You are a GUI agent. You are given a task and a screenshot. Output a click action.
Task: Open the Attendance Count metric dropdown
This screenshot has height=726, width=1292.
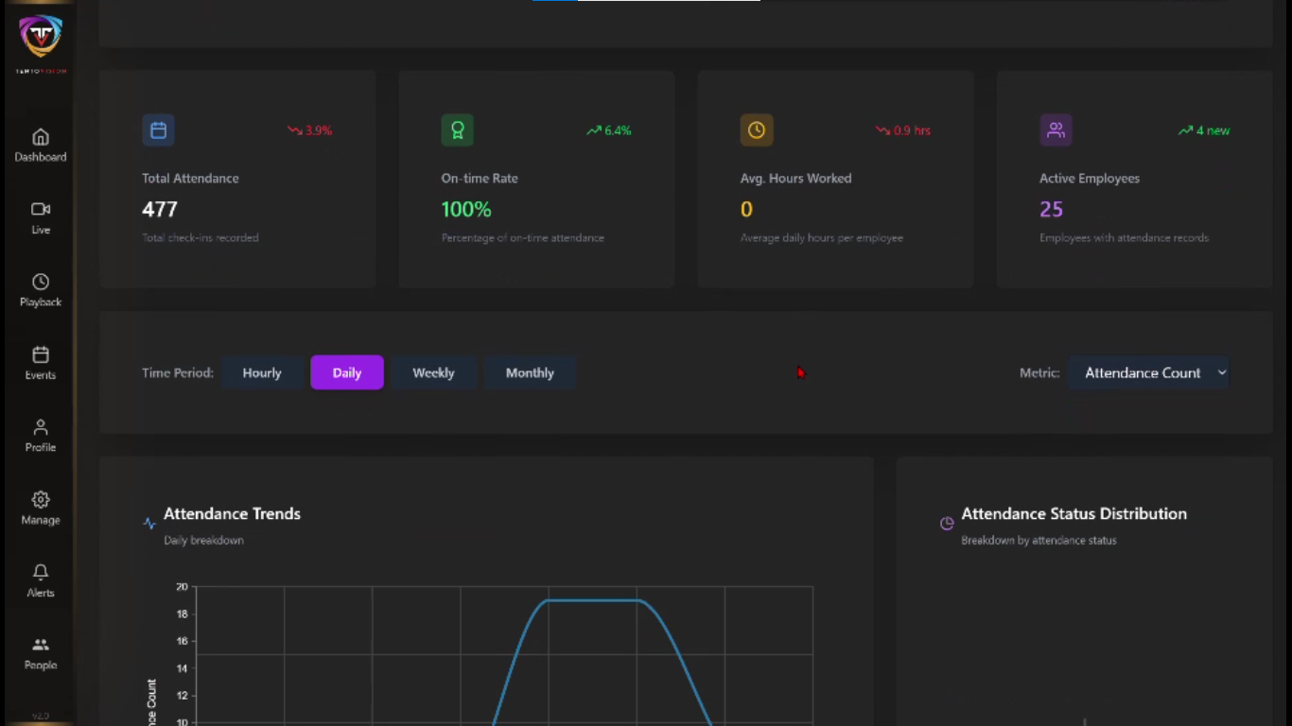[1148, 372]
